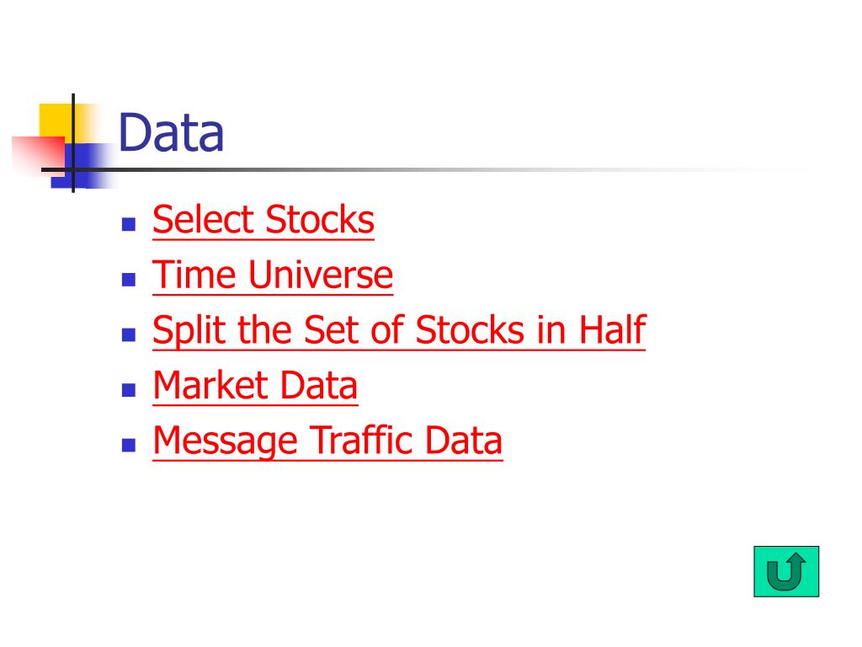
Task: Click the blue bullet beside Select Stocks
Action: (129, 224)
